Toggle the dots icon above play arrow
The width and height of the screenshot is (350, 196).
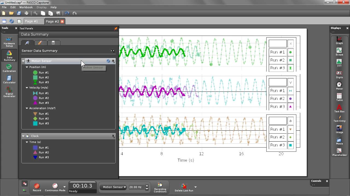25,184
